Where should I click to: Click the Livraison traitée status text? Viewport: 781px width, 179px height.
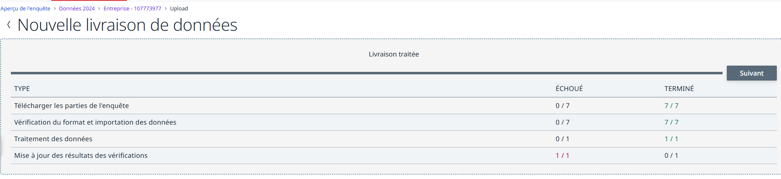(x=393, y=54)
